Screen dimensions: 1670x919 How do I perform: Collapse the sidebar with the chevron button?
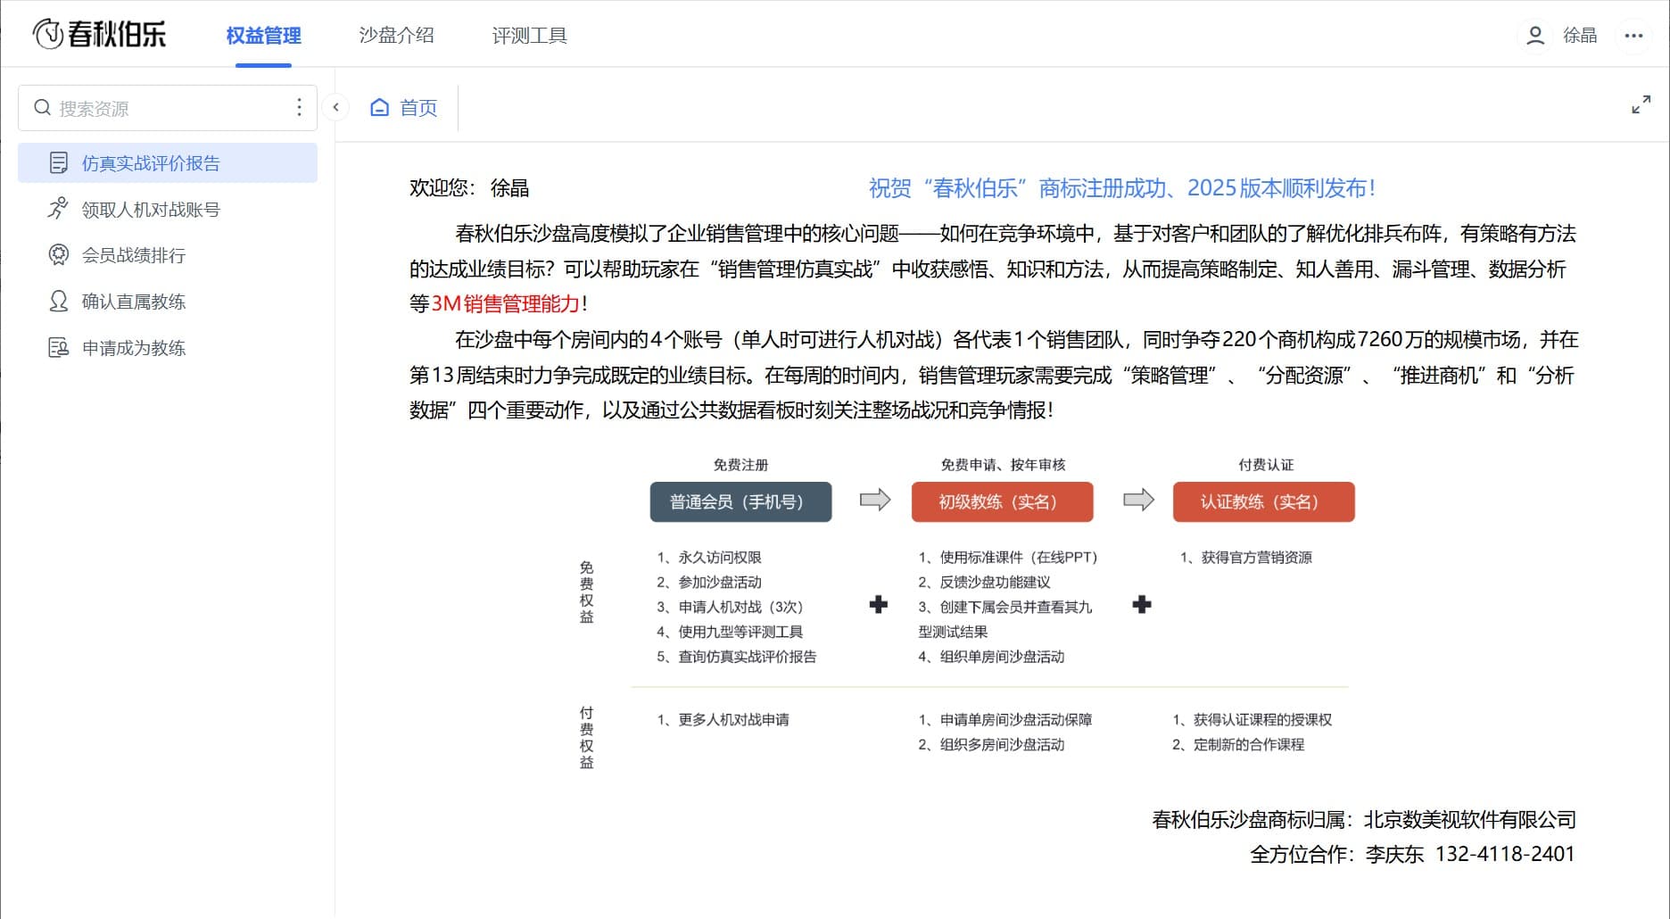point(335,107)
